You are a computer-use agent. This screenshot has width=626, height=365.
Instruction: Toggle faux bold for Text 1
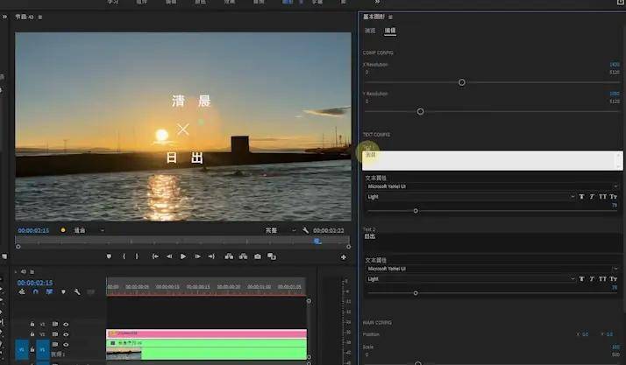tap(581, 196)
